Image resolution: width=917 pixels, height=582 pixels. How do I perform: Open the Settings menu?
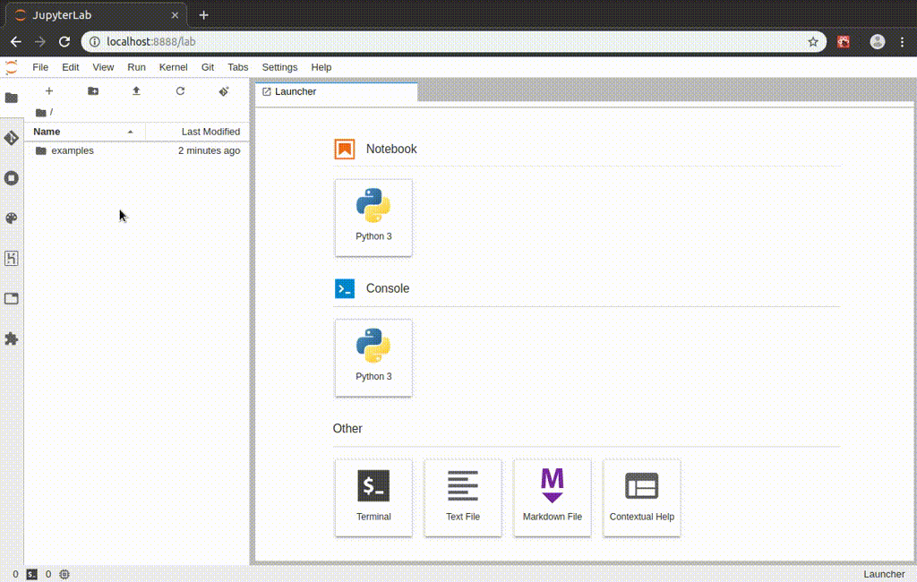279,67
